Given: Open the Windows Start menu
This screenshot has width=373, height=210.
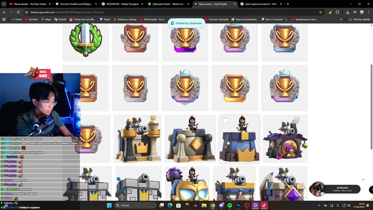Looking at the screenshot, I should (109, 205).
